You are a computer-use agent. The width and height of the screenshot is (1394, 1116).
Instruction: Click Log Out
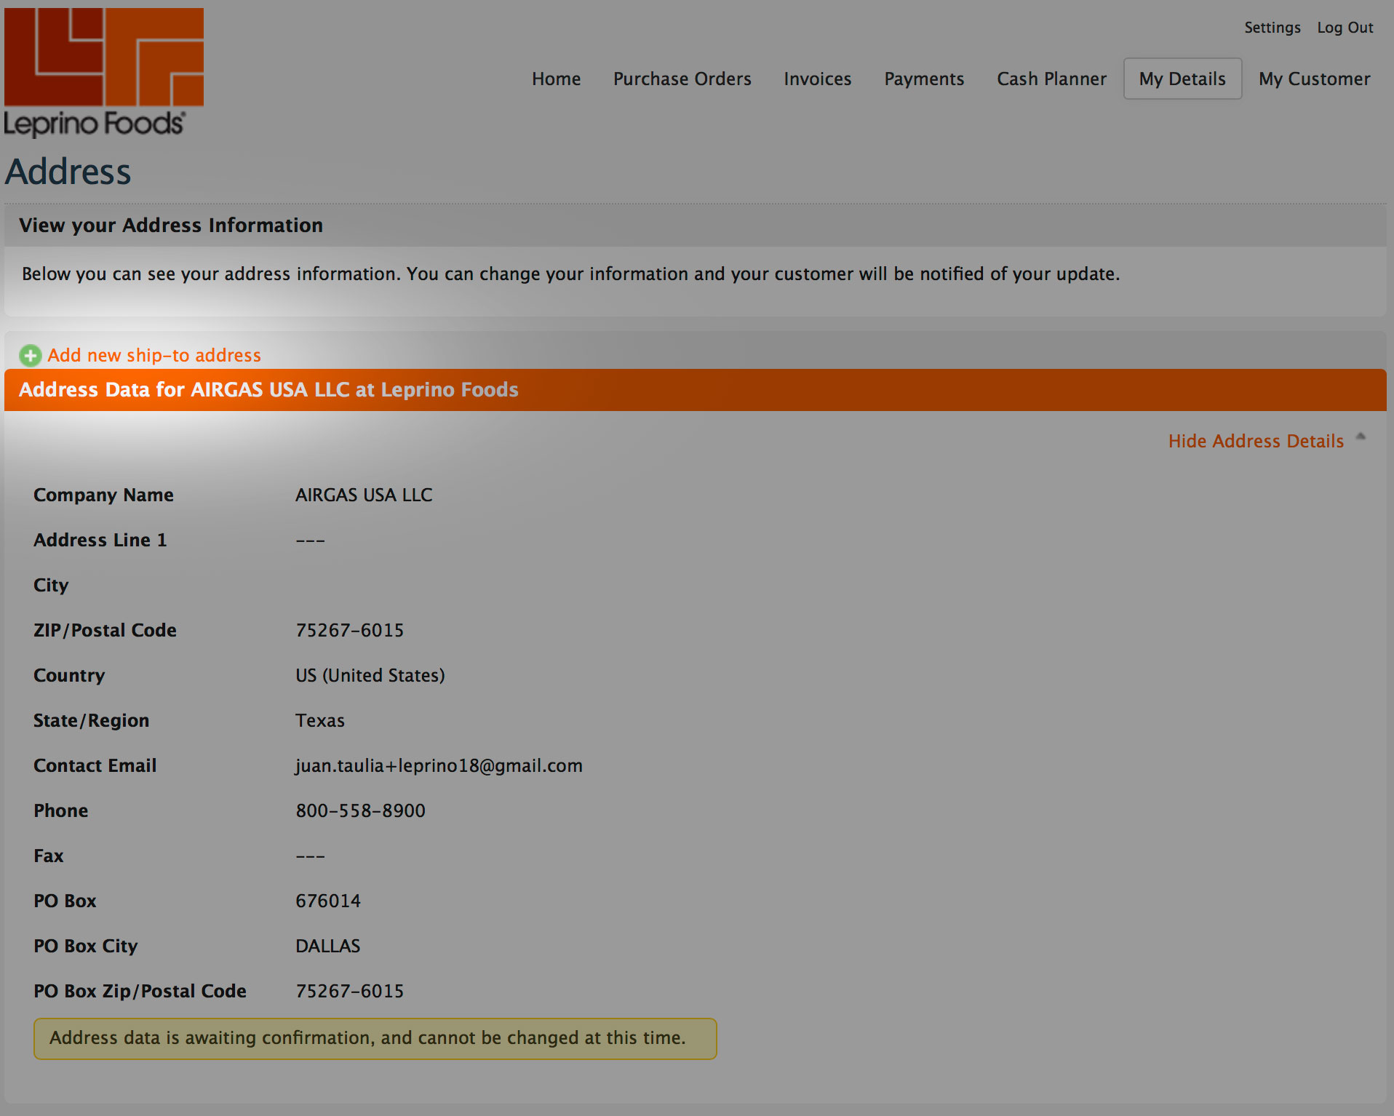[x=1345, y=28]
